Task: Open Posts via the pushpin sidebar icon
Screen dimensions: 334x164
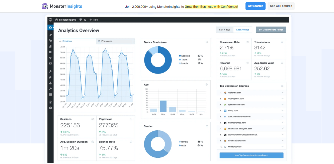Action: coord(50,35)
